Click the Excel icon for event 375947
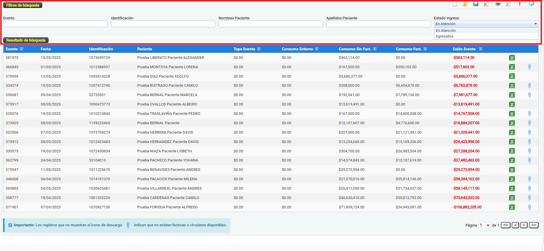 click(512, 170)
